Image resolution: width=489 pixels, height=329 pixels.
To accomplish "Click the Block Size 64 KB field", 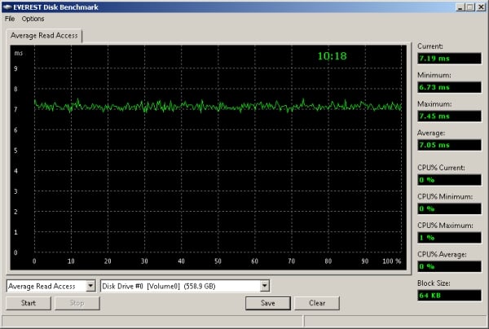I will pos(448,295).
